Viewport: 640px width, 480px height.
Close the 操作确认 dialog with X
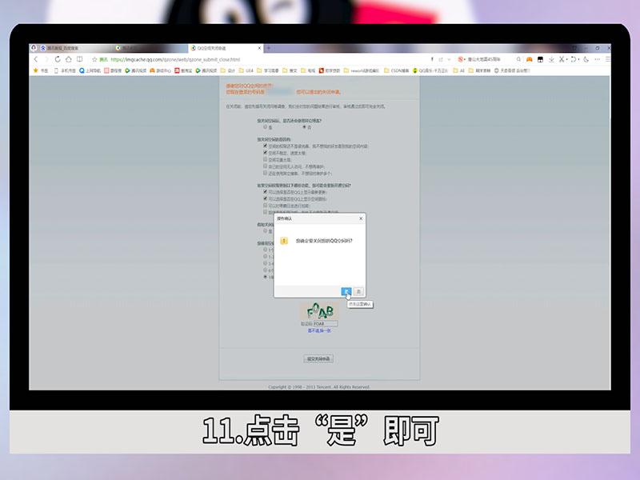361,218
